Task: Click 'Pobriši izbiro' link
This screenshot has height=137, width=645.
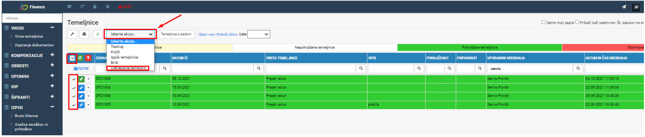Action: 227,35
